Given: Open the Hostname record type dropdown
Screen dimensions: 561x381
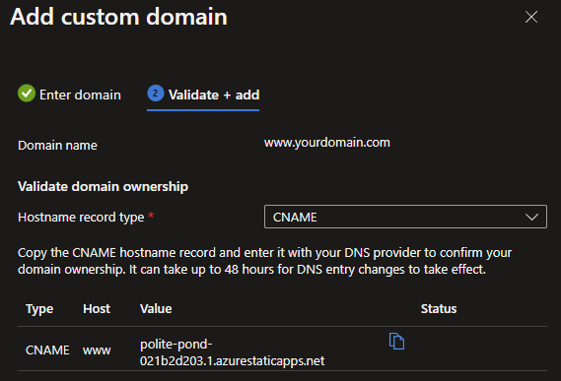Looking at the screenshot, I should pyautogui.click(x=405, y=217).
